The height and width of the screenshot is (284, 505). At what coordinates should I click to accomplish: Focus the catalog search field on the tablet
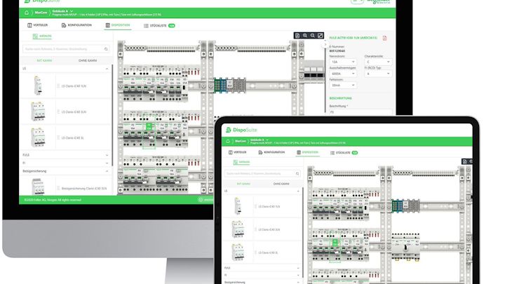(262, 174)
